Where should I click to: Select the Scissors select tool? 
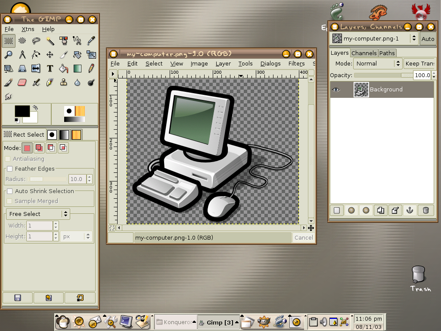(78, 41)
